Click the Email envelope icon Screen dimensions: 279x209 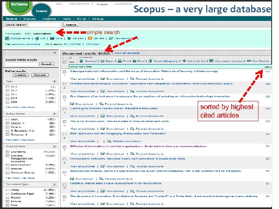134,61
